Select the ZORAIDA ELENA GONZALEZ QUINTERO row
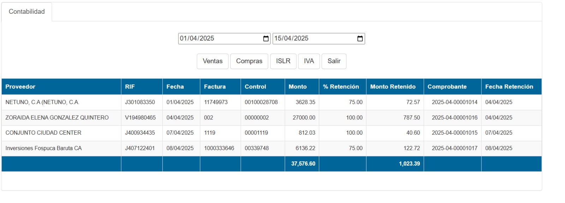 point(57,118)
